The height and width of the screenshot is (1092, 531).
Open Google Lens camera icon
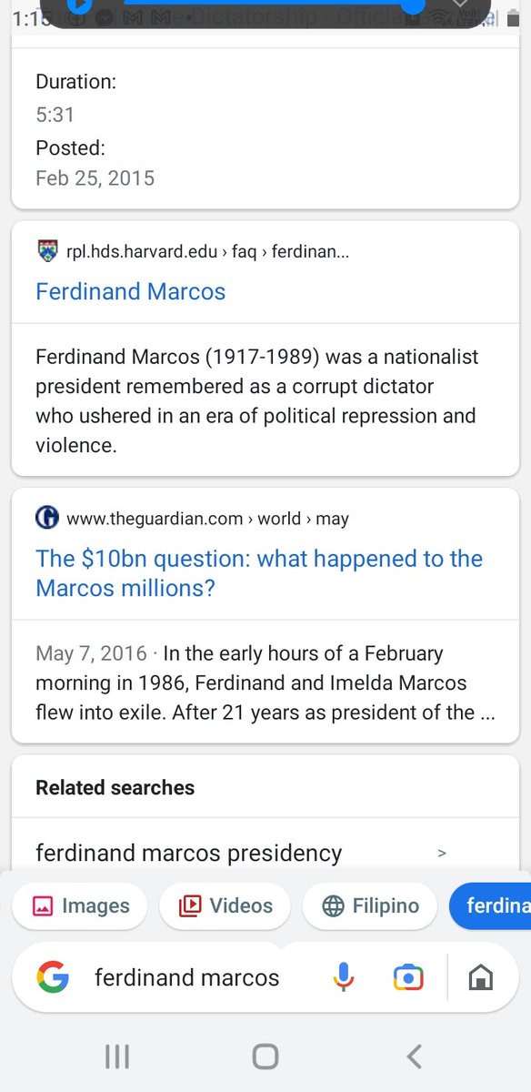[x=408, y=978]
